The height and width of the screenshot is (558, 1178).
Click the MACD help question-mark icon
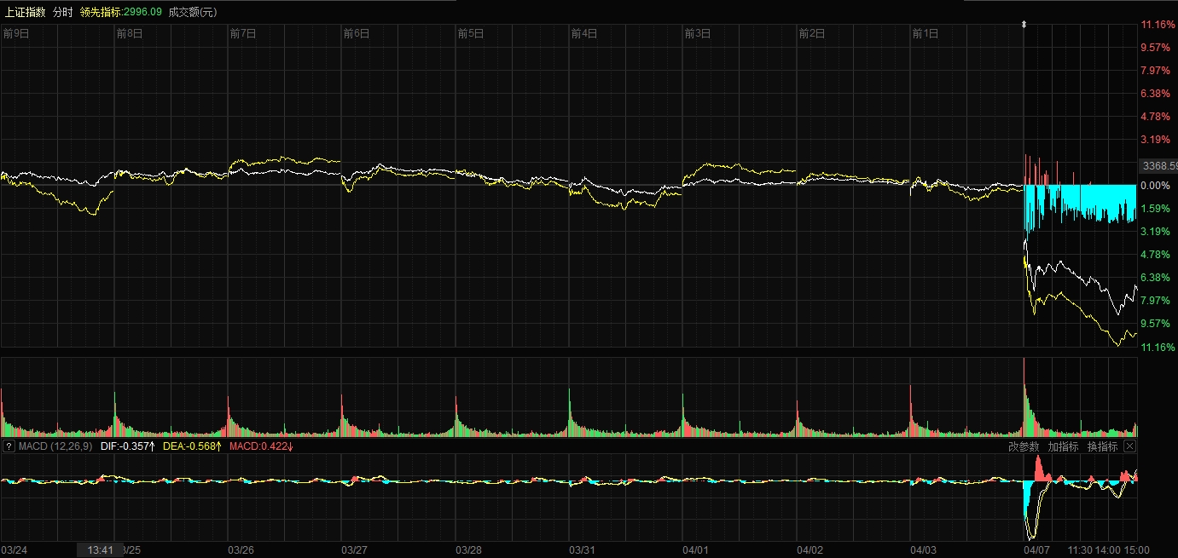click(9, 446)
